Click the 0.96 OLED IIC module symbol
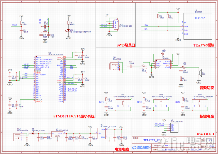Viewport: 218px width, 154px height. tap(174, 128)
